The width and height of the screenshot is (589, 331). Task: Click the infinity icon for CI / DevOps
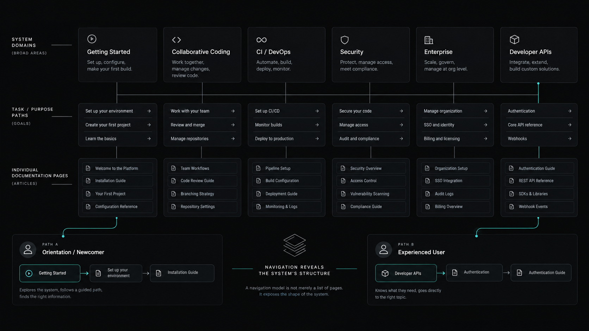click(261, 40)
